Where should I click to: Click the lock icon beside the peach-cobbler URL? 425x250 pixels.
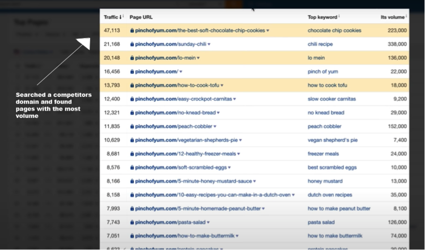pyautogui.click(x=132, y=126)
